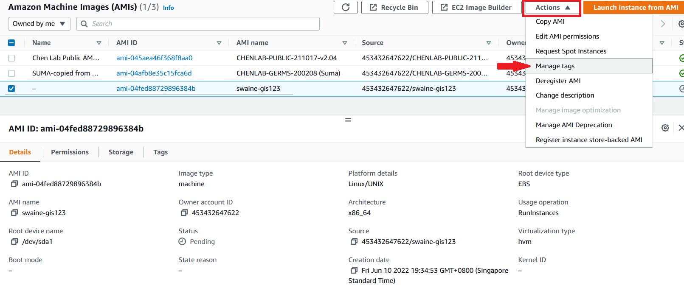Switch to the Storage tab
Viewport: 684px width, 288px height.
(x=121, y=152)
